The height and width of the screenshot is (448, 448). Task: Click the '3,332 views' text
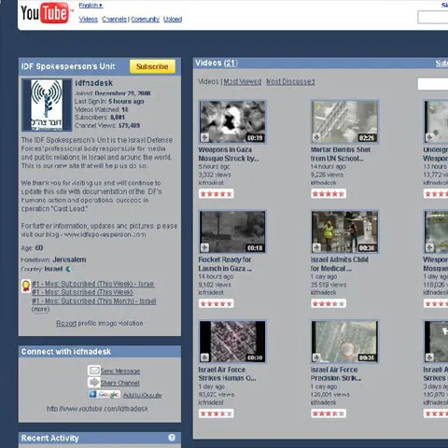(215, 175)
